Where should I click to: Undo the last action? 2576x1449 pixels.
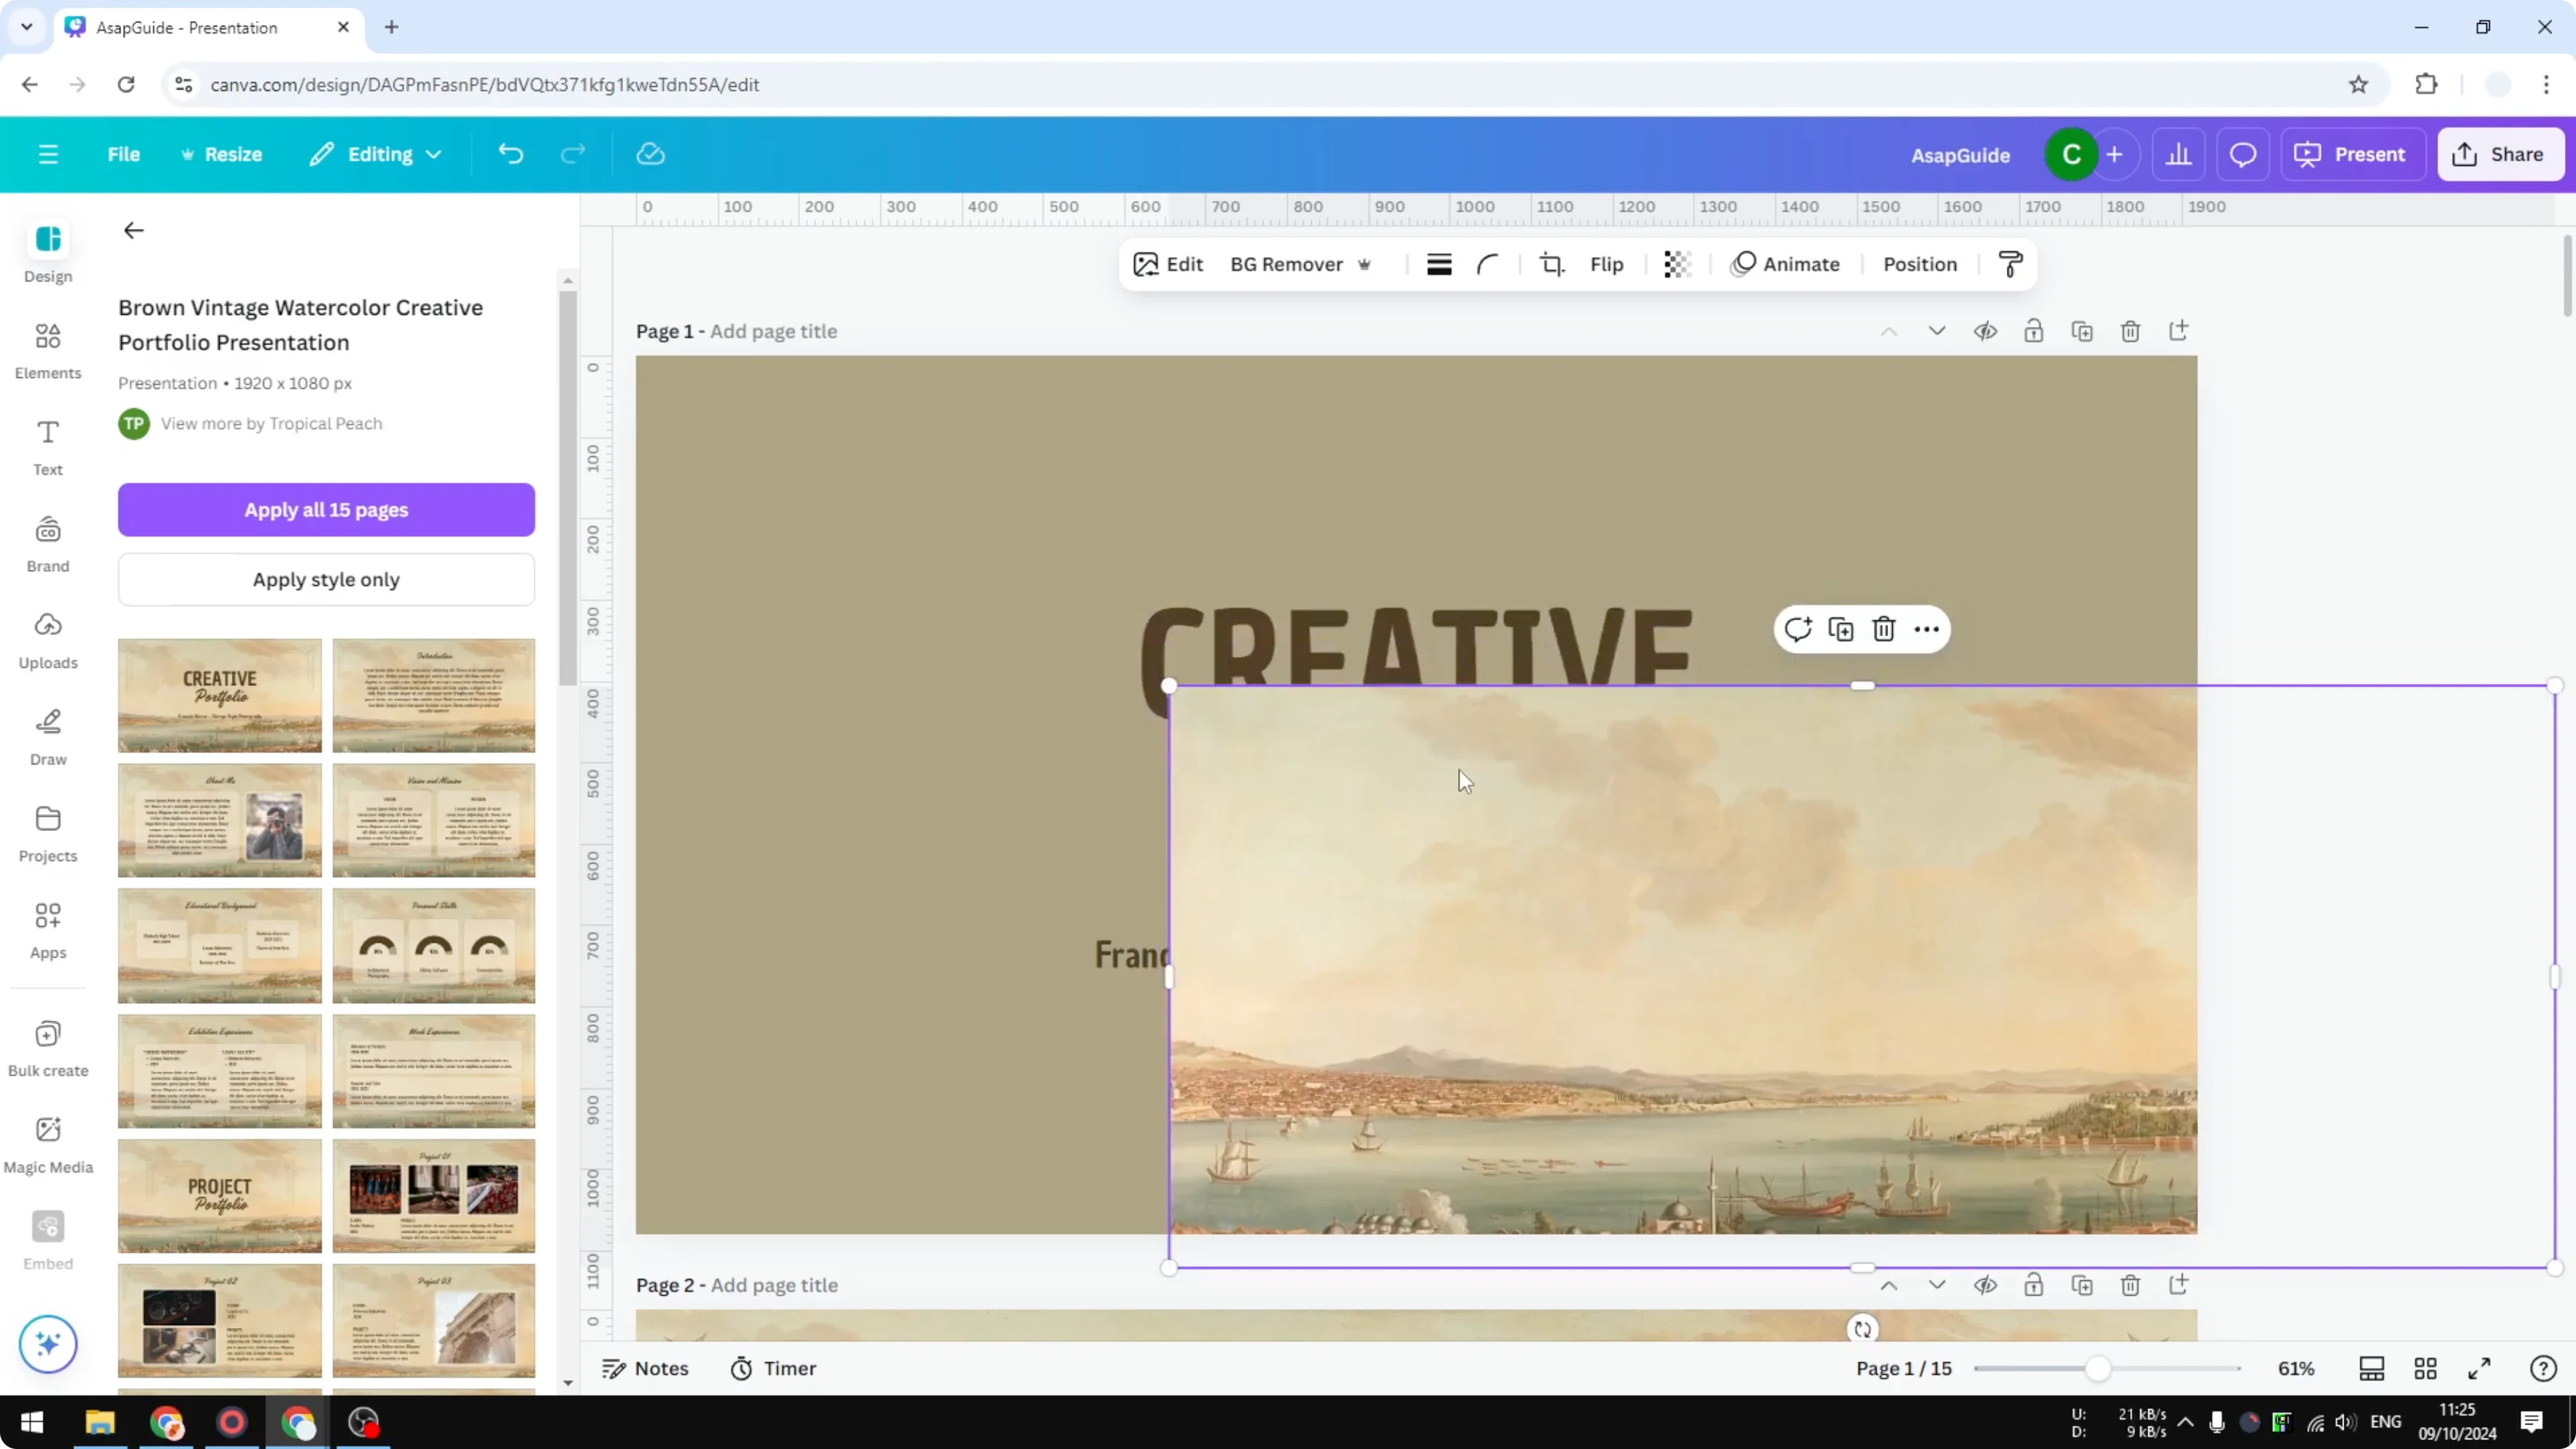coord(510,154)
